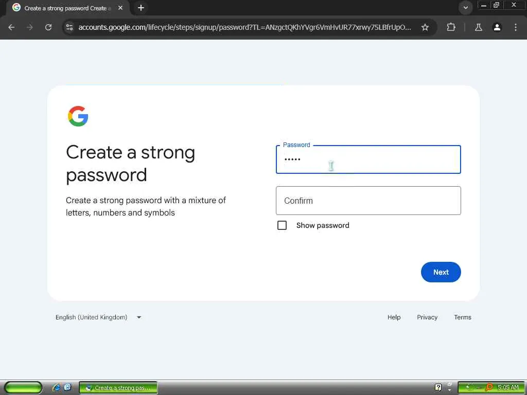Image resolution: width=527 pixels, height=395 pixels.
Task: Select the 'Create a strong password' tab
Action: [67, 8]
